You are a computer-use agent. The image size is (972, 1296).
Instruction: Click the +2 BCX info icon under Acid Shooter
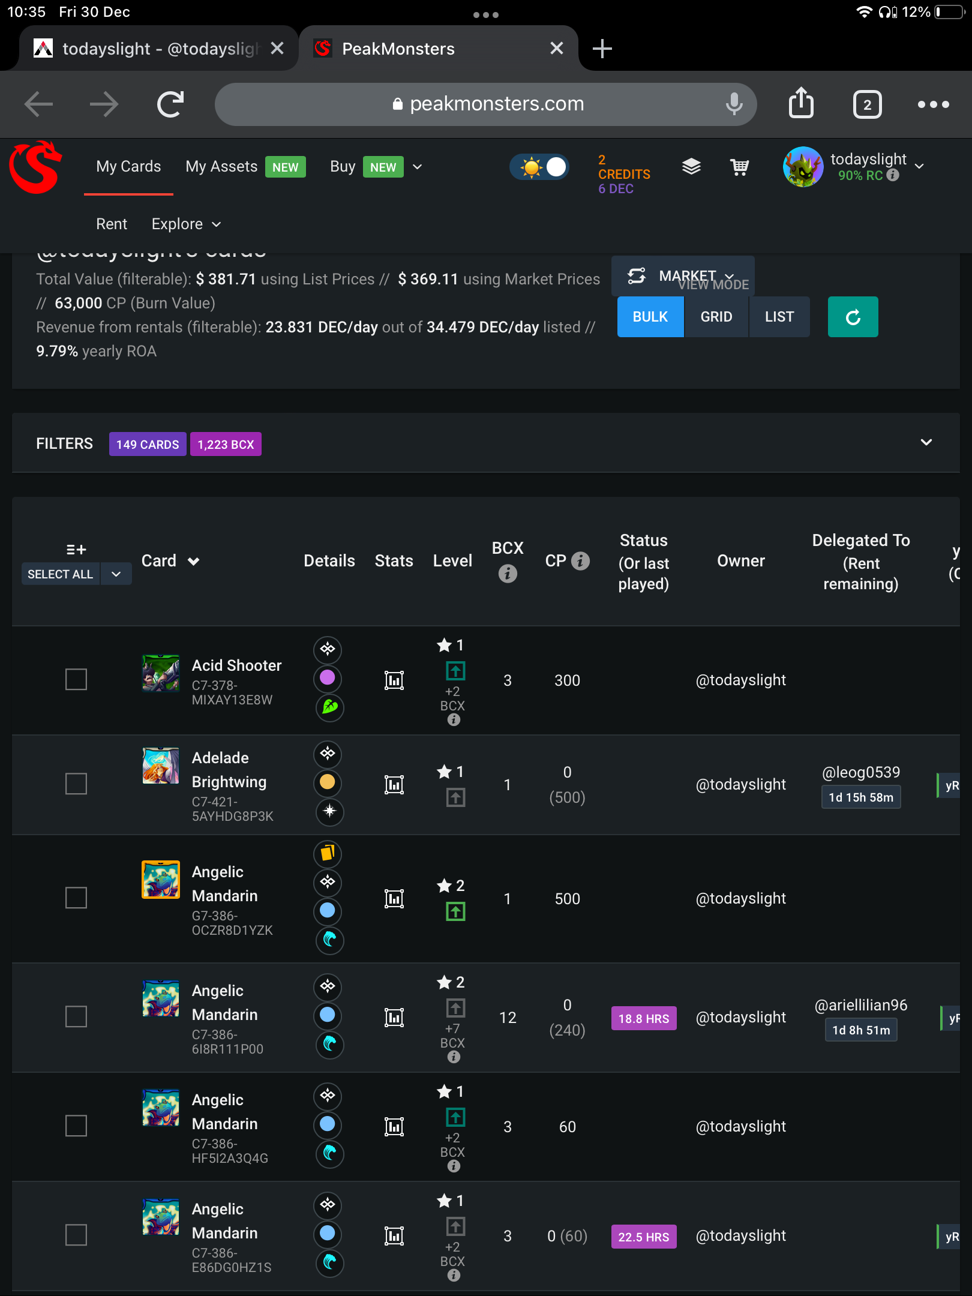point(454,719)
